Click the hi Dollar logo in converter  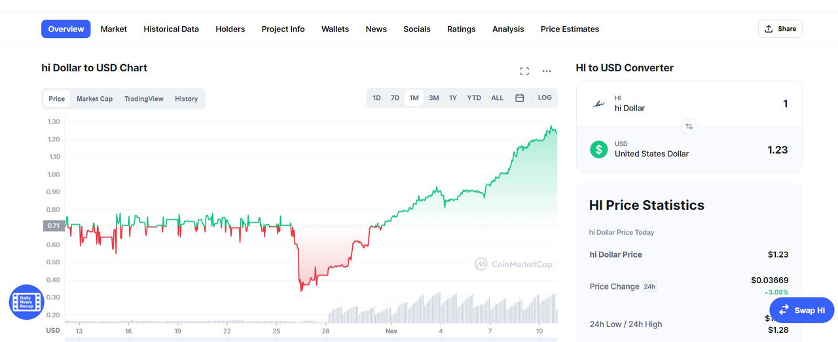point(598,103)
